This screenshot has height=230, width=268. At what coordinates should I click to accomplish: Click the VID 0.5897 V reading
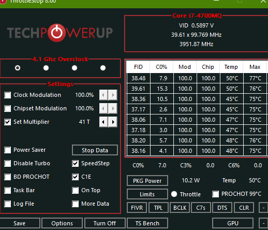196,25
